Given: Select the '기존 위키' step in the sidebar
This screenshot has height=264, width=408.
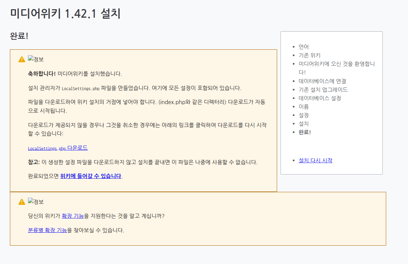Looking at the screenshot, I should pyautogui.click(x=309, y=55).
